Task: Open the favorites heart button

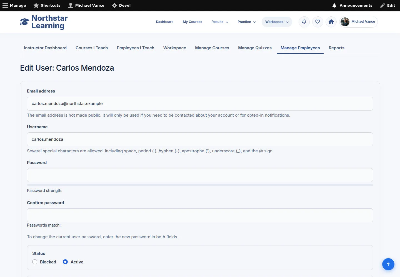Action: click(318, 22)
